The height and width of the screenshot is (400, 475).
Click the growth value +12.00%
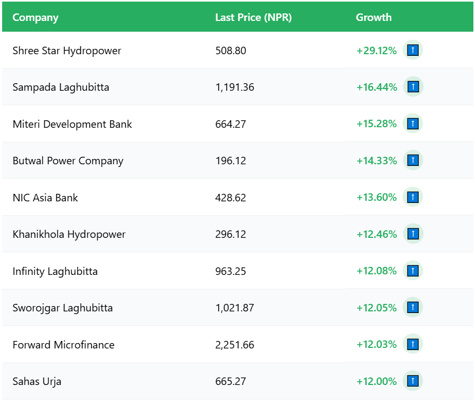point(376,381)
